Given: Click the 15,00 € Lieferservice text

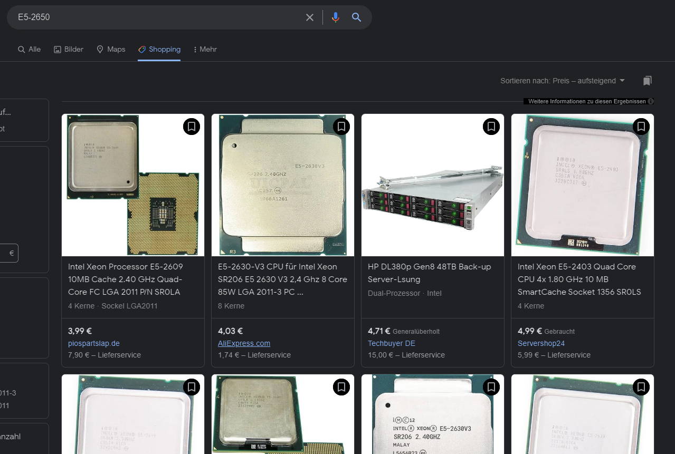Looking at the screenshot, I should coord(406,355).
